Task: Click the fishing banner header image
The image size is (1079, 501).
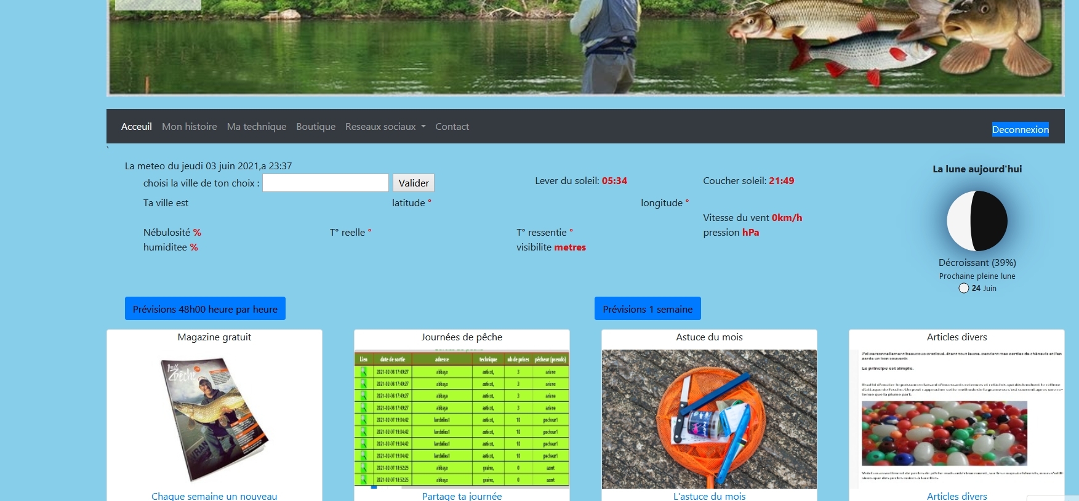Action: pos(585,47)
